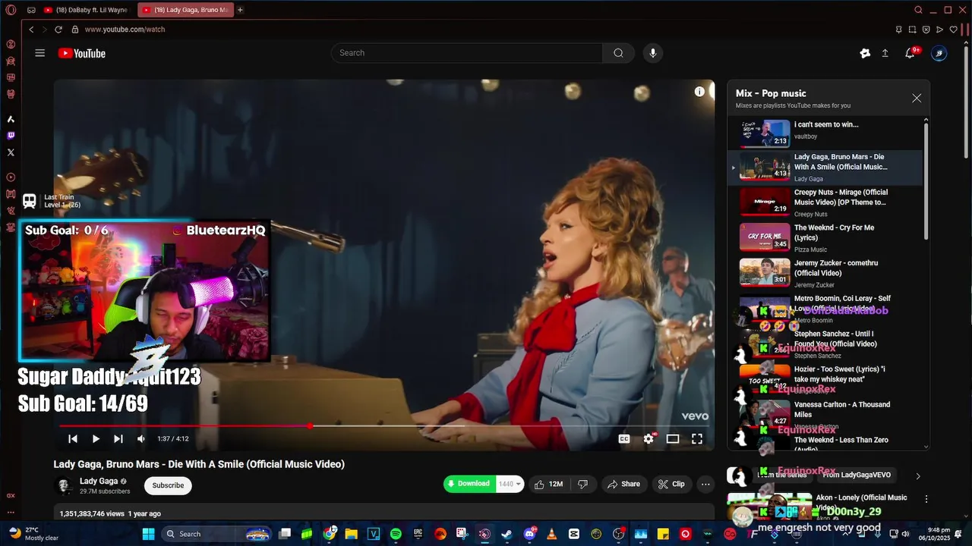Screen dimensions: 972x546
Task: Reload the page
Action: (58, 30)
